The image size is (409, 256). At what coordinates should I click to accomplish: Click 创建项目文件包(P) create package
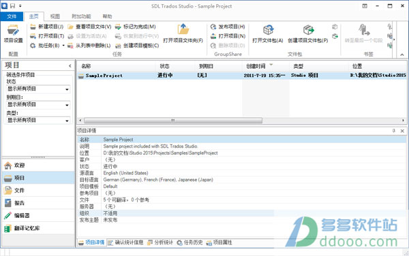[308, 34]
